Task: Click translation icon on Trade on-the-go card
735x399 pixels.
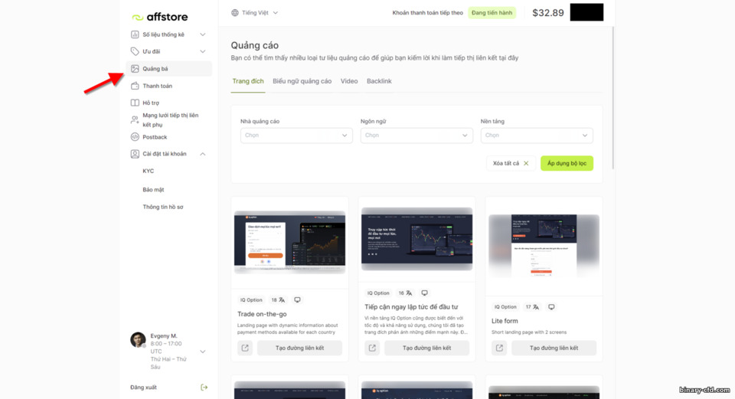Action: pos(282,300)
